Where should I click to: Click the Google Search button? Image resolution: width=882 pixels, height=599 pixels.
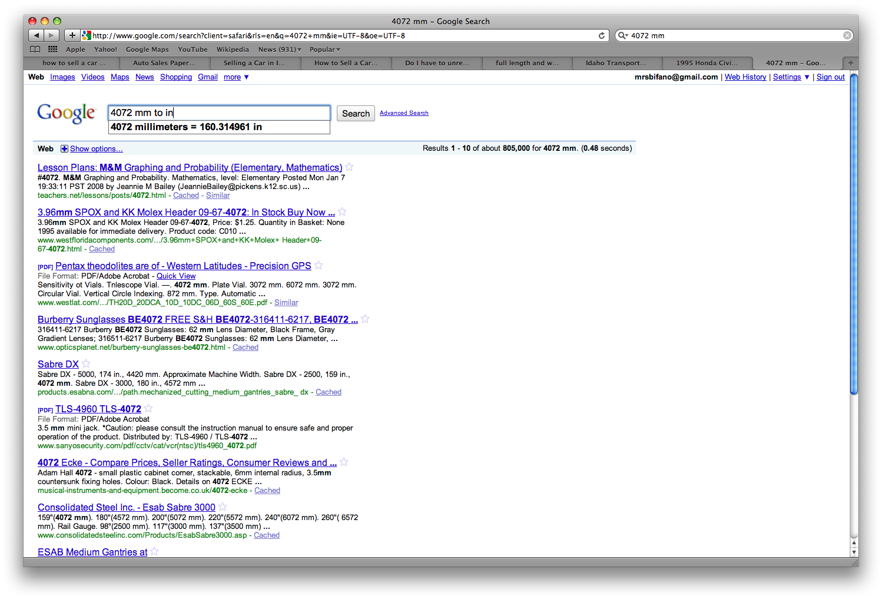356,114
